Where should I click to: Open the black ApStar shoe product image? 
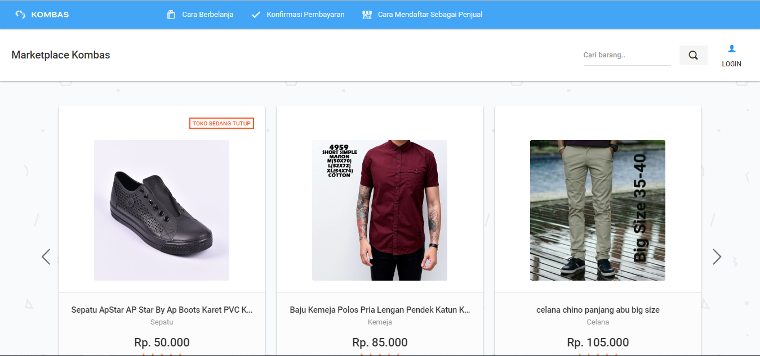tap(162, 210)
